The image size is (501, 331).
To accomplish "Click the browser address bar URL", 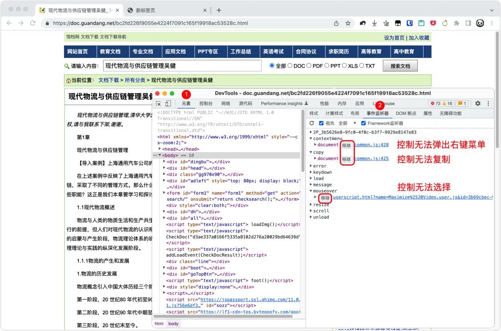I will coord(150,23).
